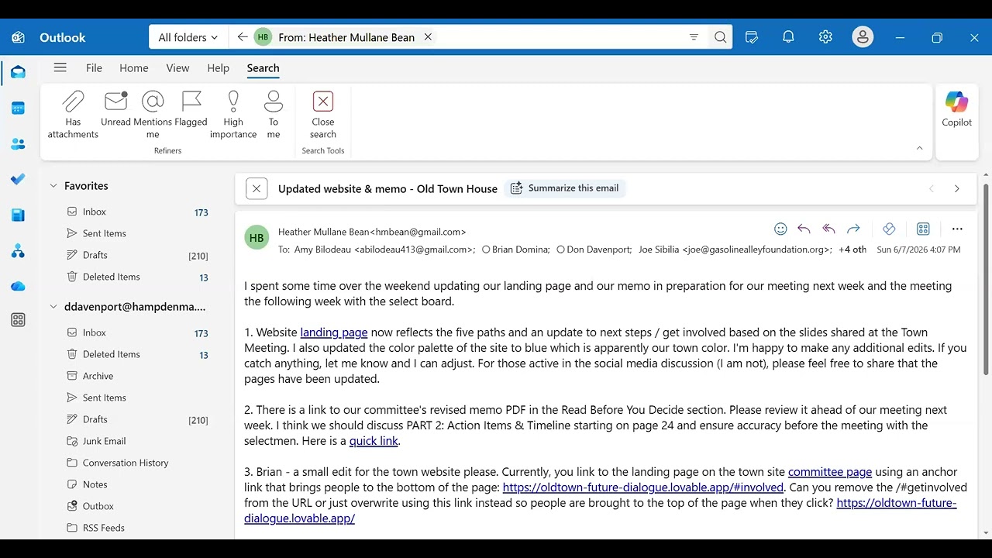The height and width of the screenshot is (558, 992).
Task: Forward this email
Action: click(853, 229)
